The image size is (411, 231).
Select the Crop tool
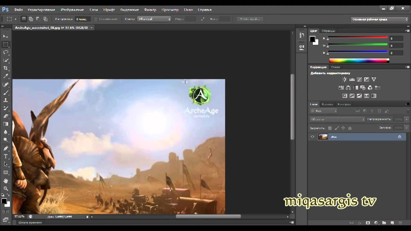pyautogui.click(x=6, y=68)
